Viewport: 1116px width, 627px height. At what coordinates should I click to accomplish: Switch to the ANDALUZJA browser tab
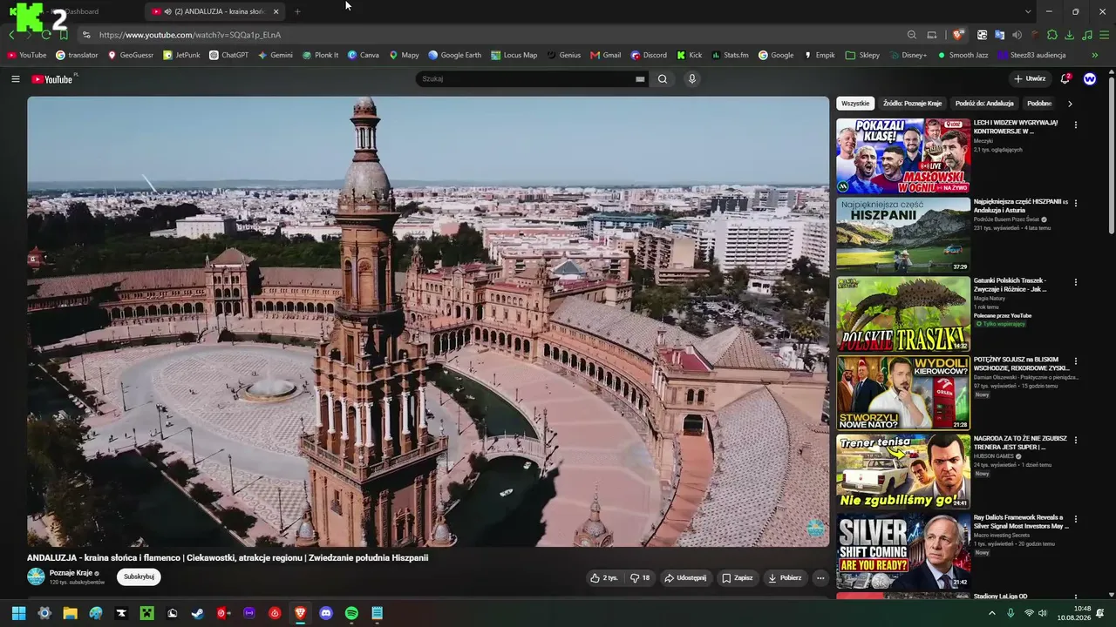pos(214,11)
